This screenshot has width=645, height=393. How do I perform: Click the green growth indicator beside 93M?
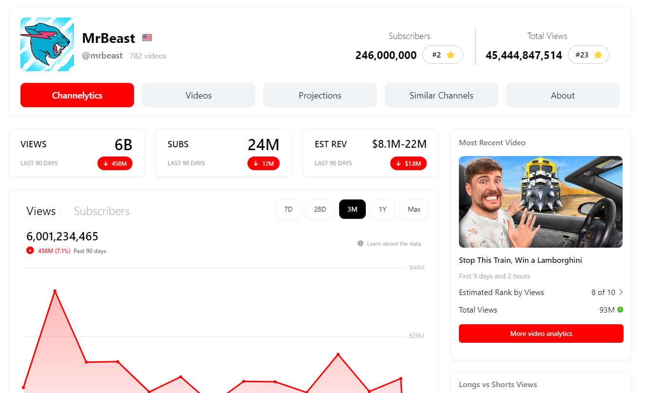tap(619, 310)
